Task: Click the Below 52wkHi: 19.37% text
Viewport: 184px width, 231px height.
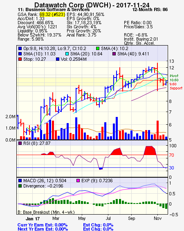Action: click(x=40, y=35)
